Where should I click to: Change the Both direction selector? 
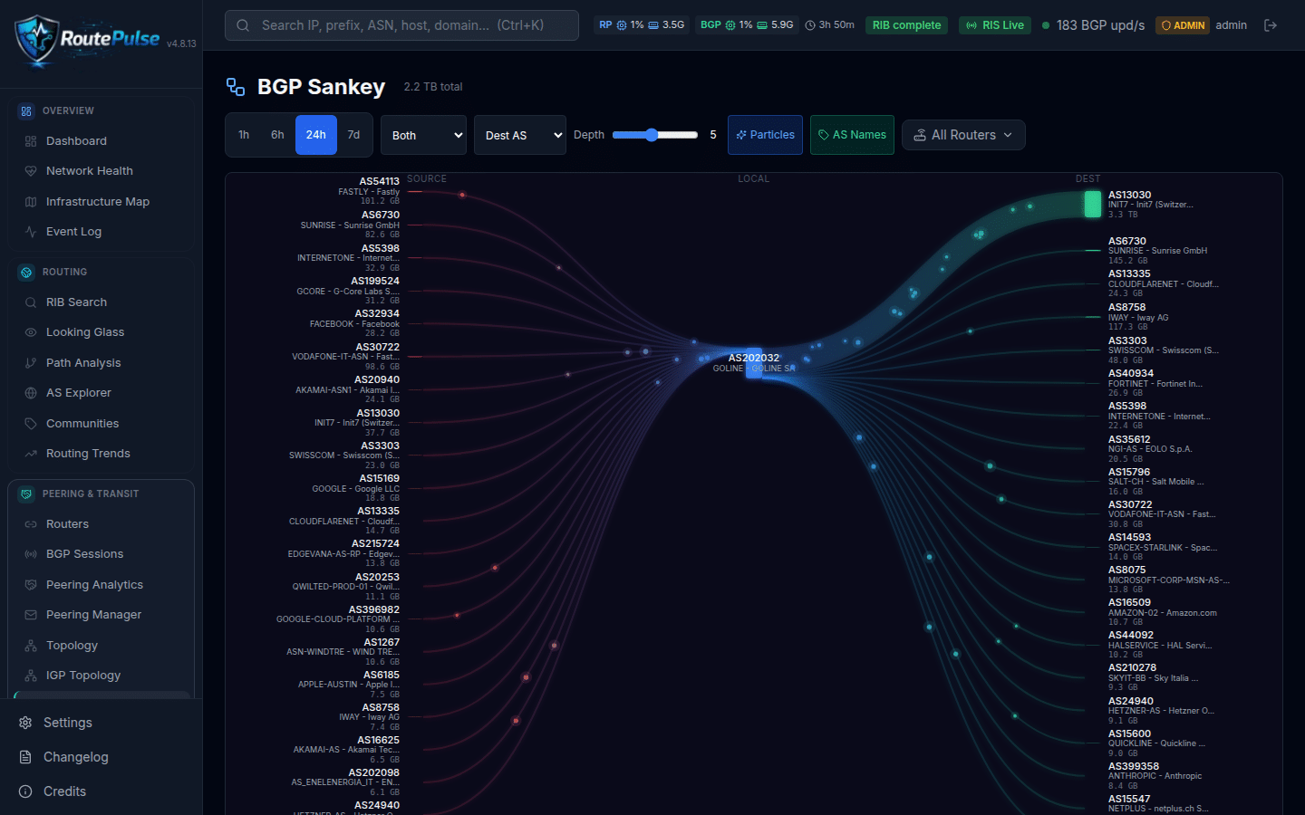click(423, 134)
